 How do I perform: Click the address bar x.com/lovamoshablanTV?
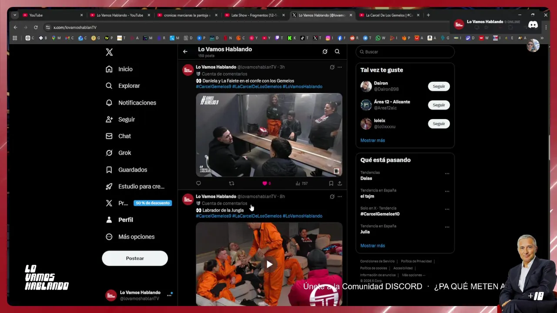pyautogui.click(x=75, y=27)
